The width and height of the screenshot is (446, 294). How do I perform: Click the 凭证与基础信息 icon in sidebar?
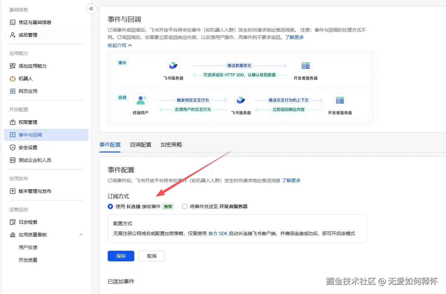(13, 22)
